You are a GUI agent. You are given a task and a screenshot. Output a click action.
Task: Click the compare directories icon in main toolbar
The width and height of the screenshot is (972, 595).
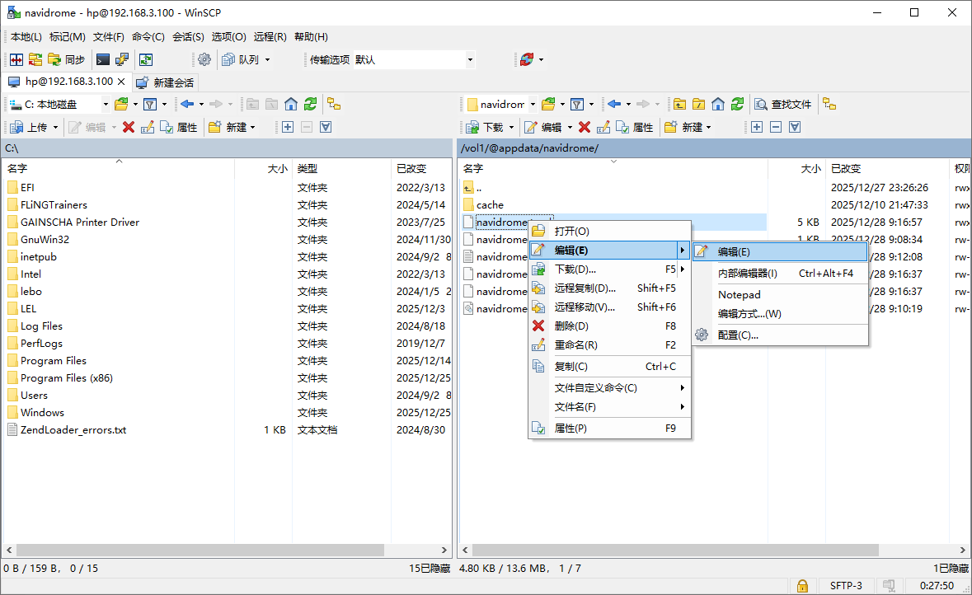pyautogui.click(x=16, y=59)
